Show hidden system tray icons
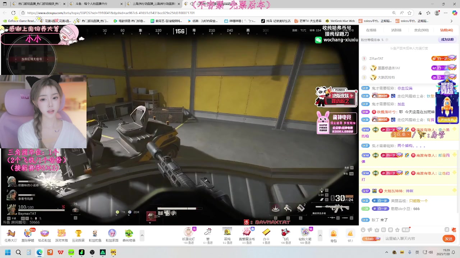The height and width of the screenshot is (258, 460). 387,252
